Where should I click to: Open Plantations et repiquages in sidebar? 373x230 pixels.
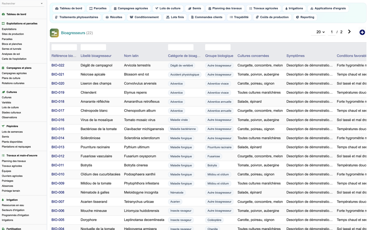16,147
